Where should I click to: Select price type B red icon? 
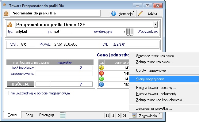point(101,73)
